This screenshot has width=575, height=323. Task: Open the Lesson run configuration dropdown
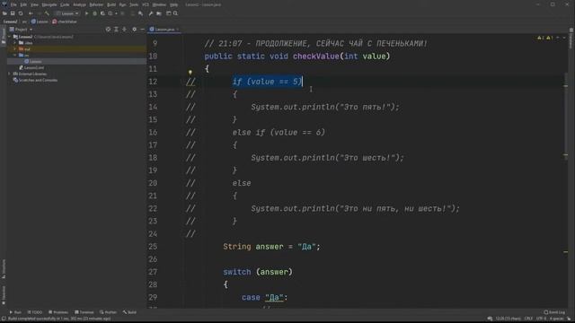point(67,13)
